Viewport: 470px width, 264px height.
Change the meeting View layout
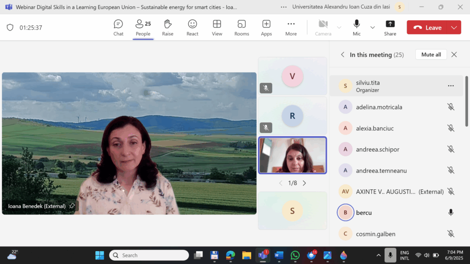(x=217, y=27)
